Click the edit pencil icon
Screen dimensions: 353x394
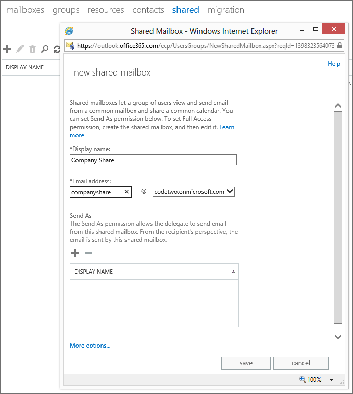tap(20, 49)
